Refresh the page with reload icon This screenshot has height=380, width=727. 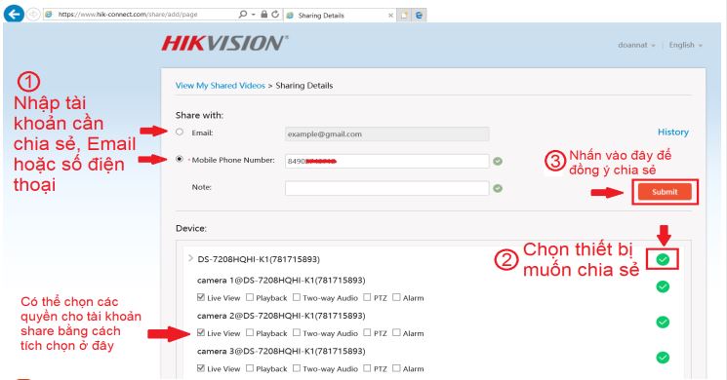(x=275, y=15)
